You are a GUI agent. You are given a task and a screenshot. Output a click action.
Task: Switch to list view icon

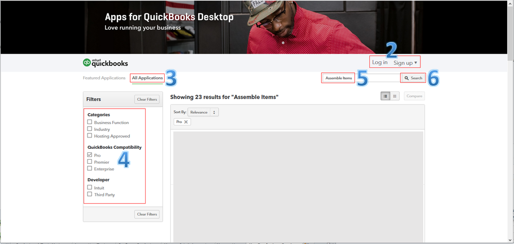(385, 96)
